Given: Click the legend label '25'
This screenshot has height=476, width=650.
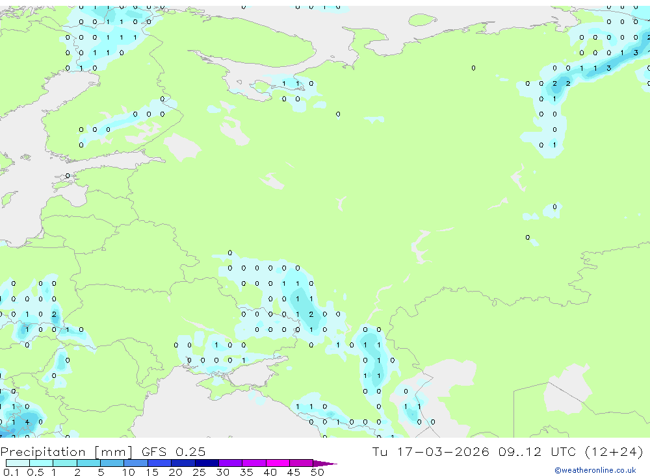Looking at the screenshot, I should (x=199, y=472).
